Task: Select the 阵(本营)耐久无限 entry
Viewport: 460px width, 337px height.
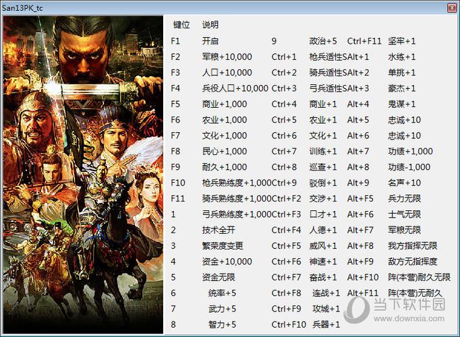Action: (x=419, y=277)
